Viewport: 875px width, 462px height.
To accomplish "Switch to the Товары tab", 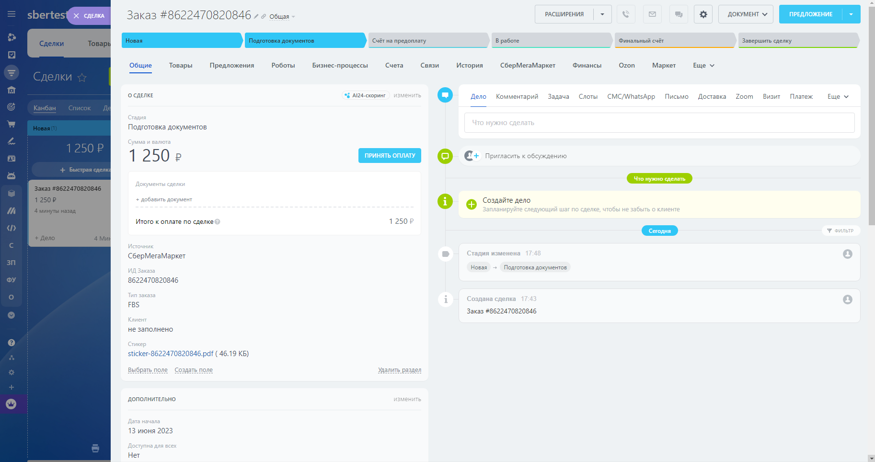I will 181,66.
